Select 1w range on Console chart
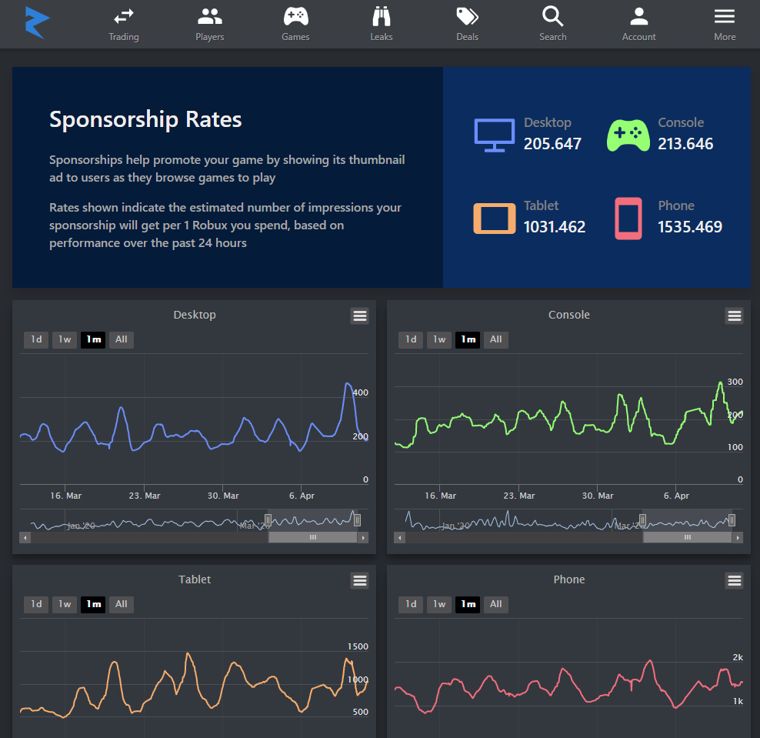Screen dimensions: 760x738 (x=439, y=339)
